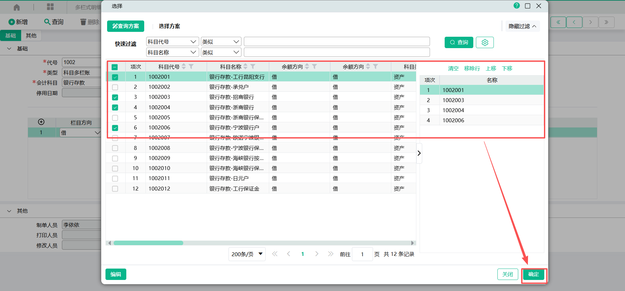
Task: Click the settings gear icon beside 查询
Action: (485, 43)
